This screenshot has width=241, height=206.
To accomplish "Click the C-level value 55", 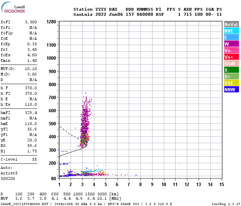I will 34,159.
